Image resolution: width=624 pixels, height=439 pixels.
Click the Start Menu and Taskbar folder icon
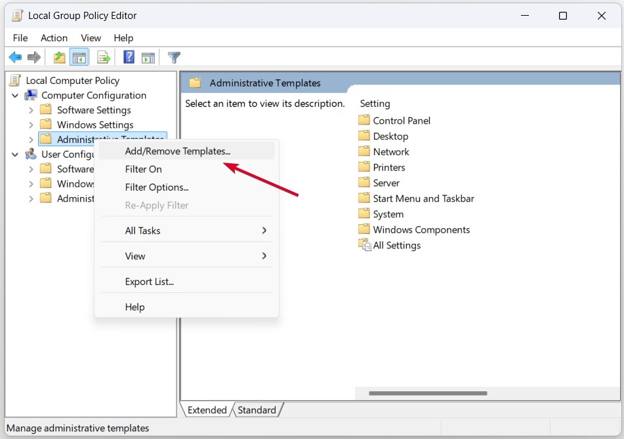pyautogui.click(x=364, y=198)
